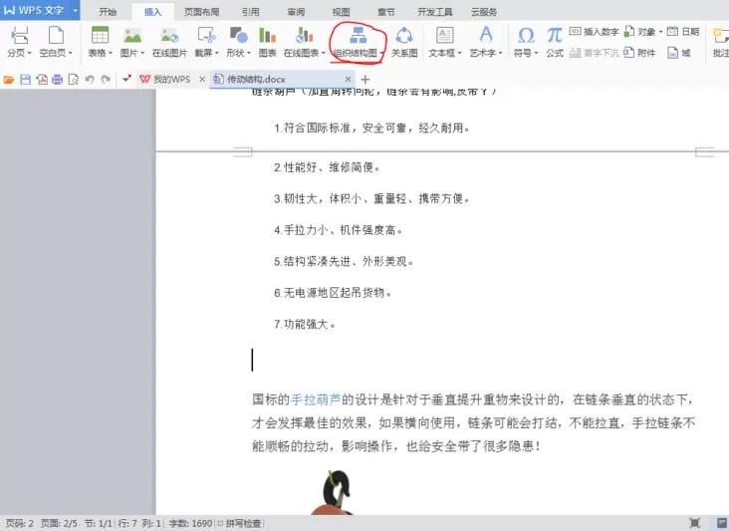Open the 引用 references tab

(251, 12)
